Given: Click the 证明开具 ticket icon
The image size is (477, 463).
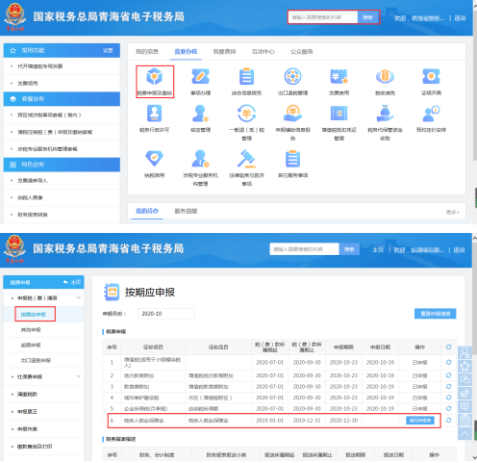Looking at the screenshot, I should click(x=431, y=76).
